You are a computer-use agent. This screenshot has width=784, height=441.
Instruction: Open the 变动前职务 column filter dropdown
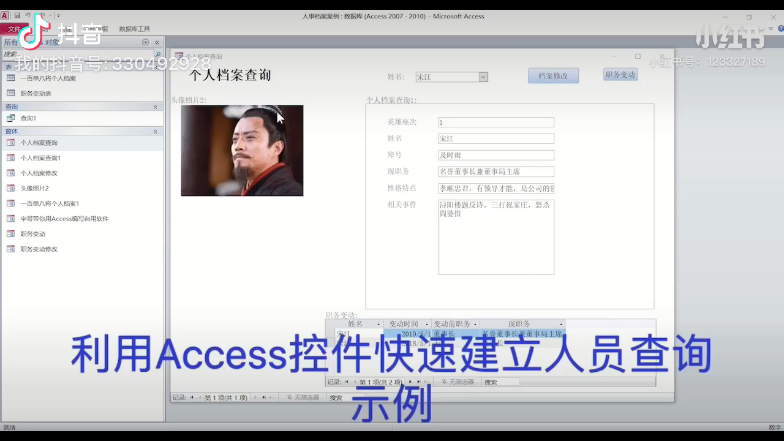(x=476, y=324)
